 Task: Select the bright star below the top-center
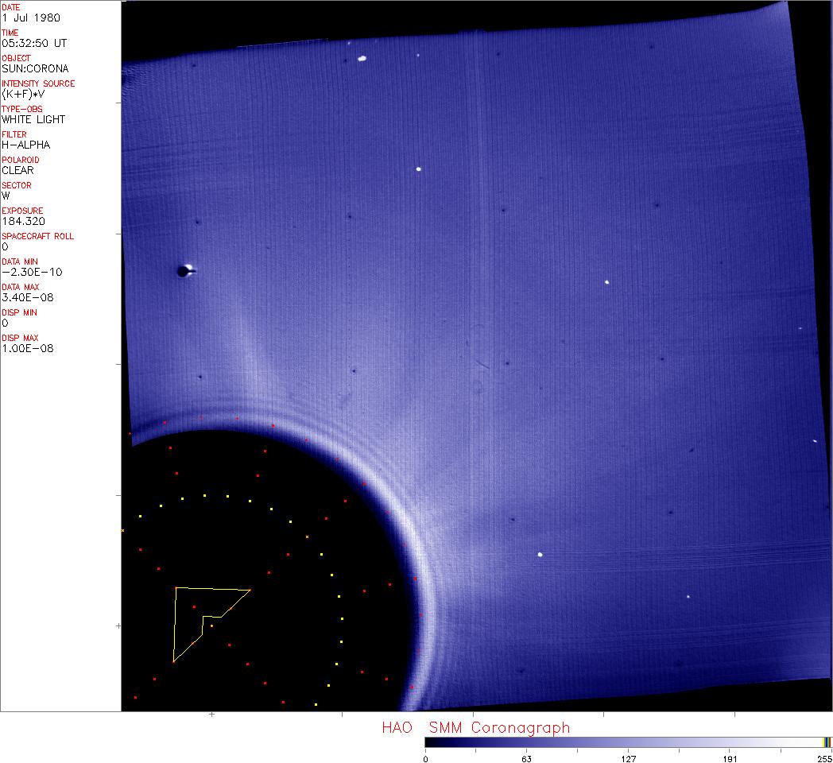pyautogui.click(x=419, y=168)
